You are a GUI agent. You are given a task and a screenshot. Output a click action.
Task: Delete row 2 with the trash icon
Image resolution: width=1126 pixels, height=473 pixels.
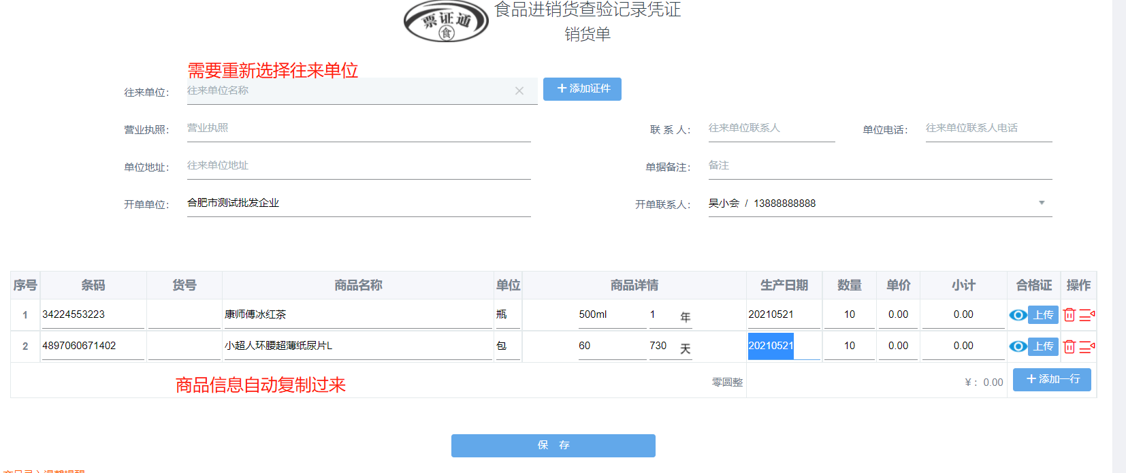tap(1069, 346)
